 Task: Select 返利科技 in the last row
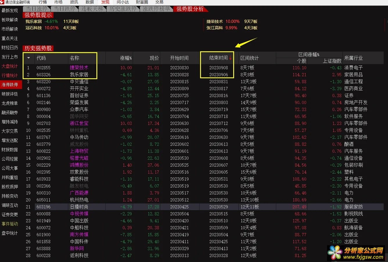tap(79, 255)
